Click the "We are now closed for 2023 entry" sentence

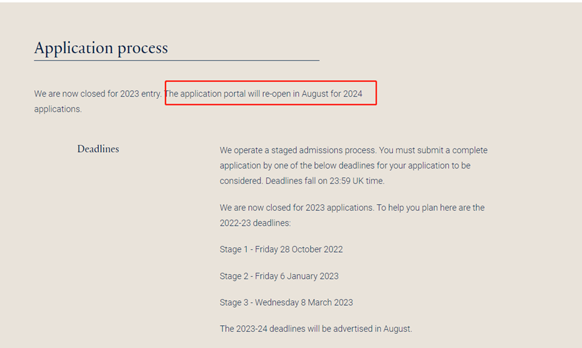(98, 94)
